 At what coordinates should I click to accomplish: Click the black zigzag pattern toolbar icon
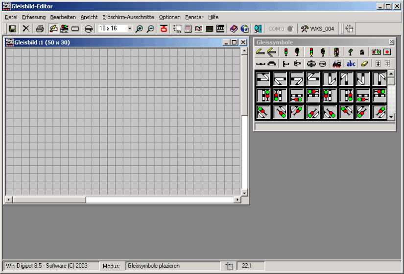[x=220, y=28]
